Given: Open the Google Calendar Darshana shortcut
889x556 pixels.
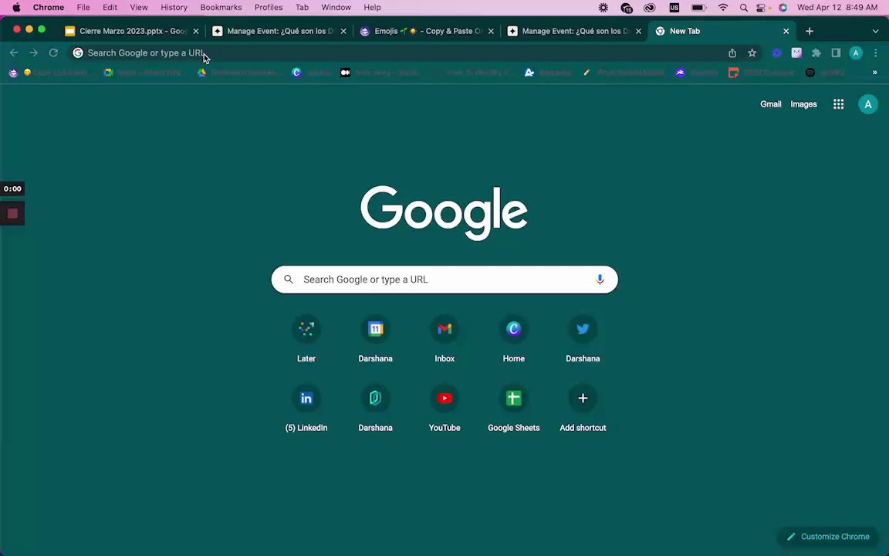Looking at the screenshot, I should coord(375,339).
